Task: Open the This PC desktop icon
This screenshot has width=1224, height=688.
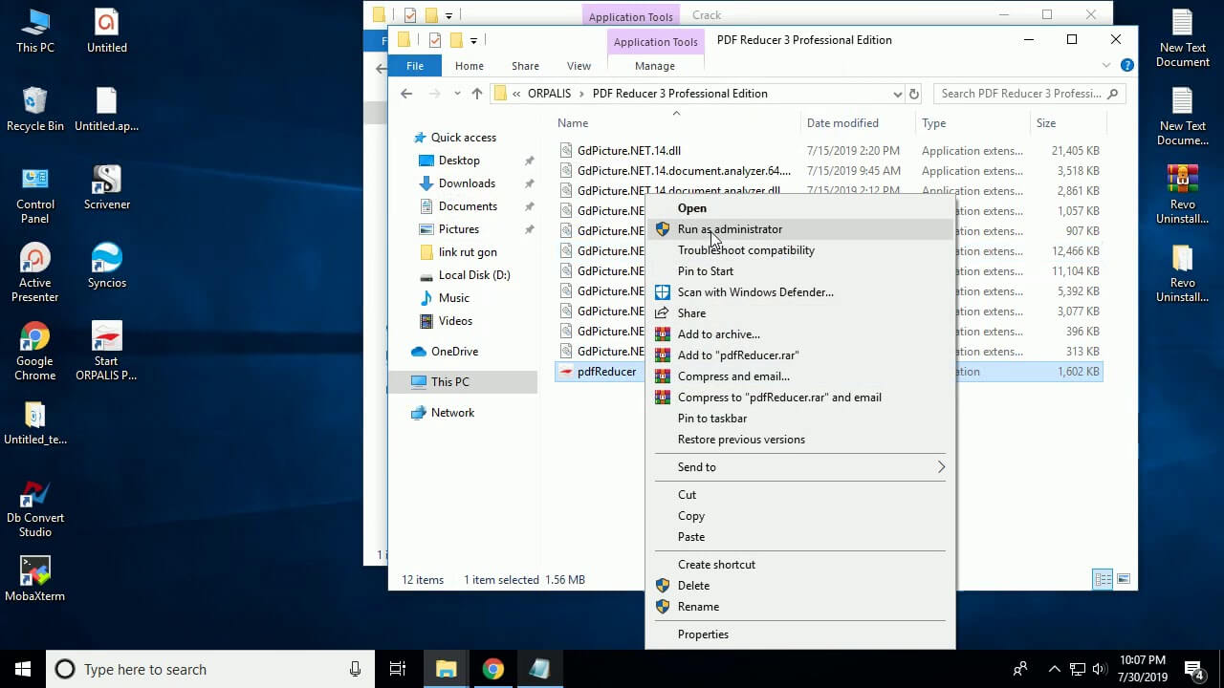Action: click(35, 31)
